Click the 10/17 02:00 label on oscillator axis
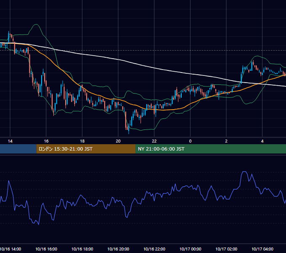Viewport: 286px width, 253px height. pyautogui.click(x=226, y=249)
